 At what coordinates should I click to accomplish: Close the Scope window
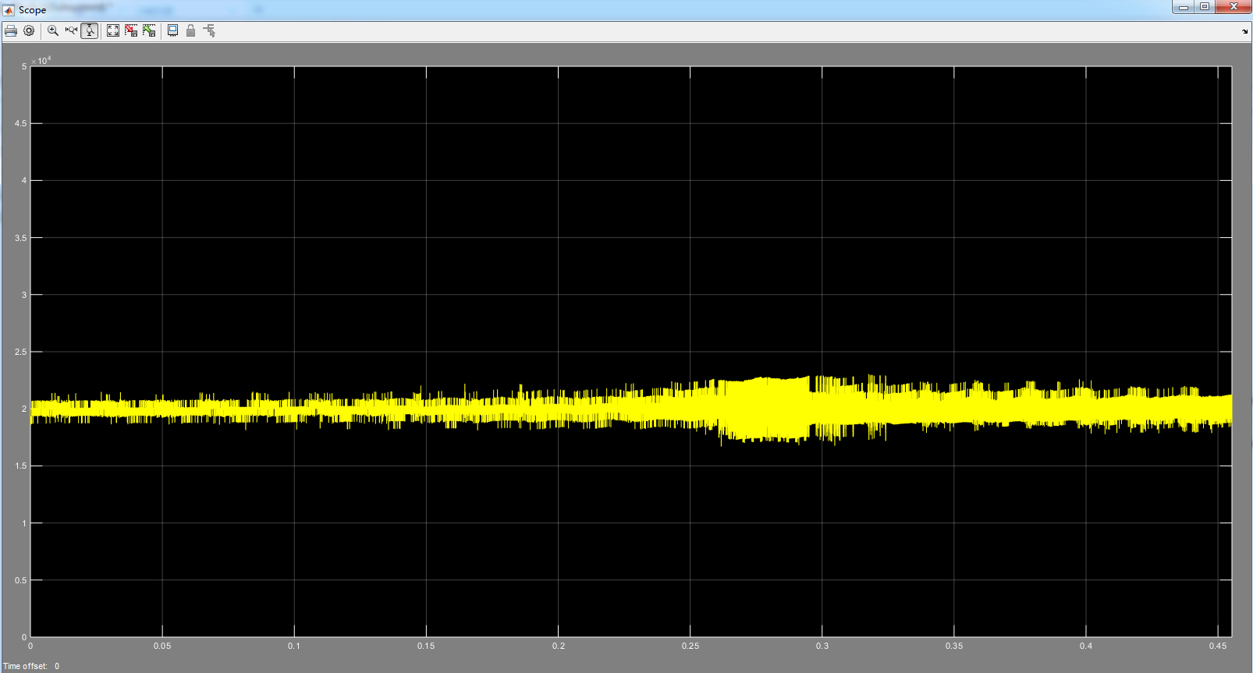pyautogui.click(x=1233, y=7)
